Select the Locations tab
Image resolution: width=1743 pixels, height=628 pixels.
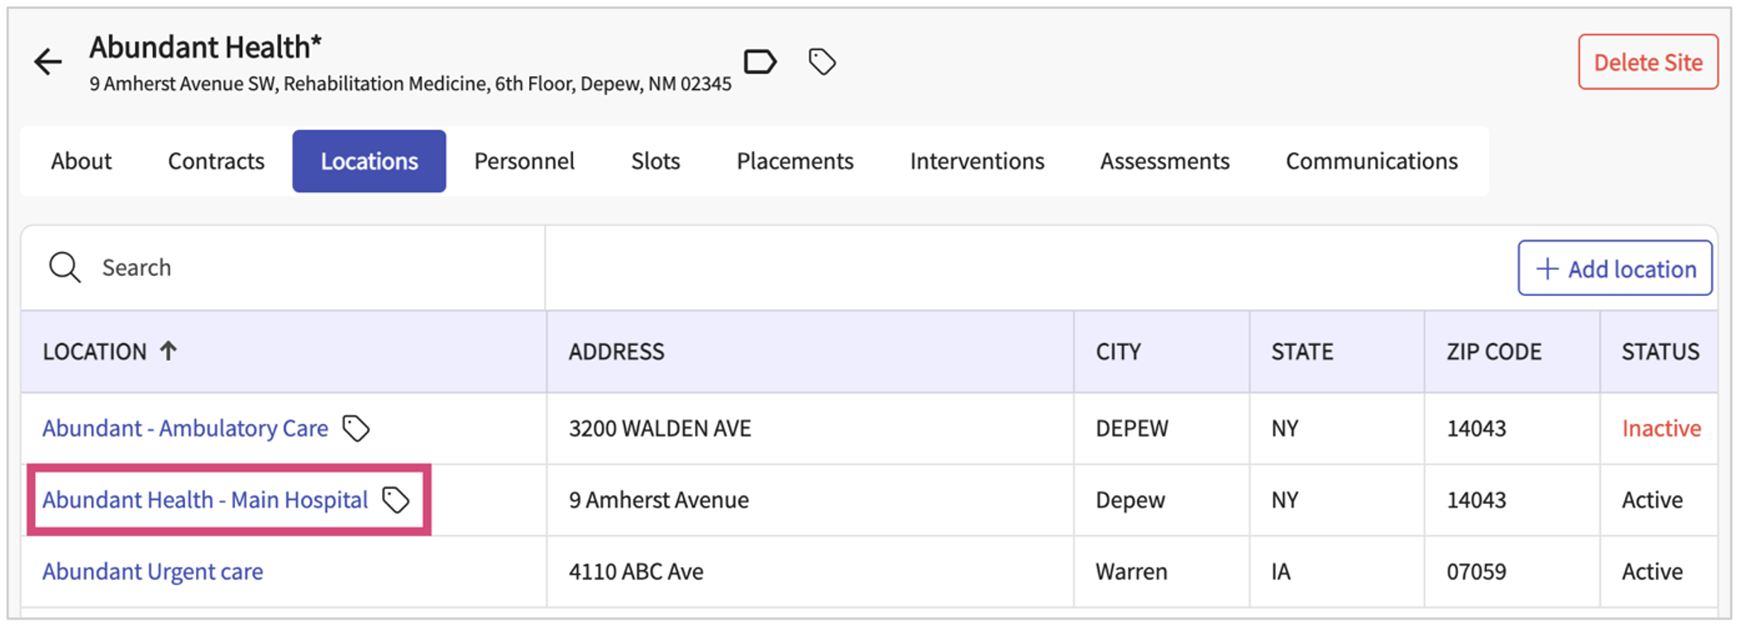[x=369, y=161]
